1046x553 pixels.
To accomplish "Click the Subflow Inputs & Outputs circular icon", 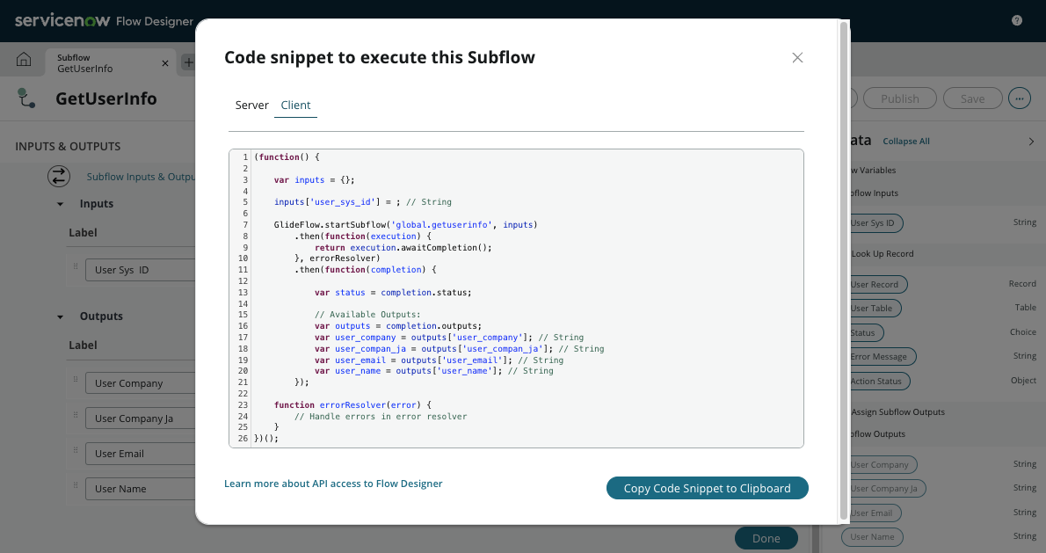I will pyautogui.click(x=58, y=176).
